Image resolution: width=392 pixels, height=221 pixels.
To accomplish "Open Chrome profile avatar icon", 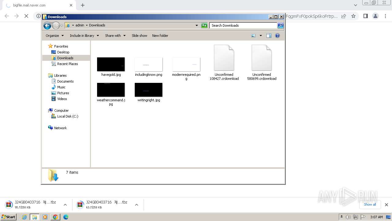I will 375,16.
